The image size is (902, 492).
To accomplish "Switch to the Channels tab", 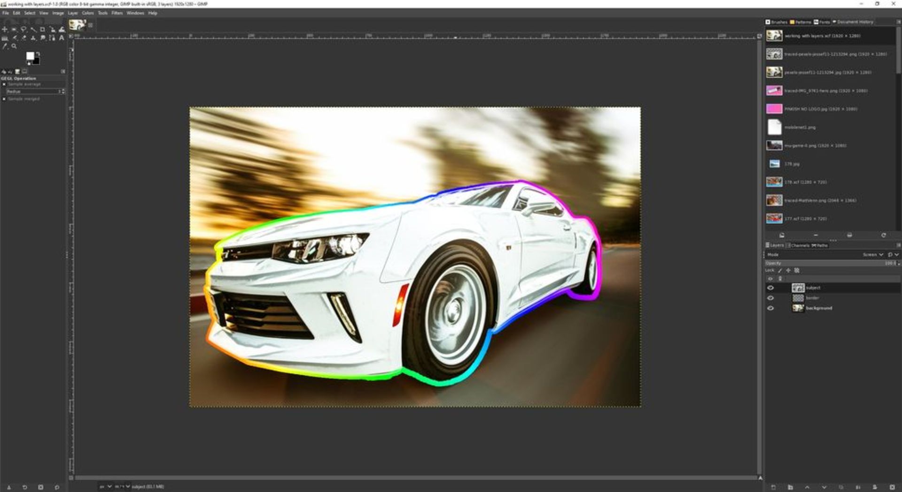I will pyautogui.click(x=801, y=245).
